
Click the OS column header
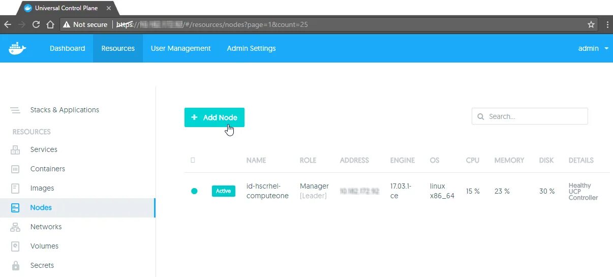pos(435,160)
